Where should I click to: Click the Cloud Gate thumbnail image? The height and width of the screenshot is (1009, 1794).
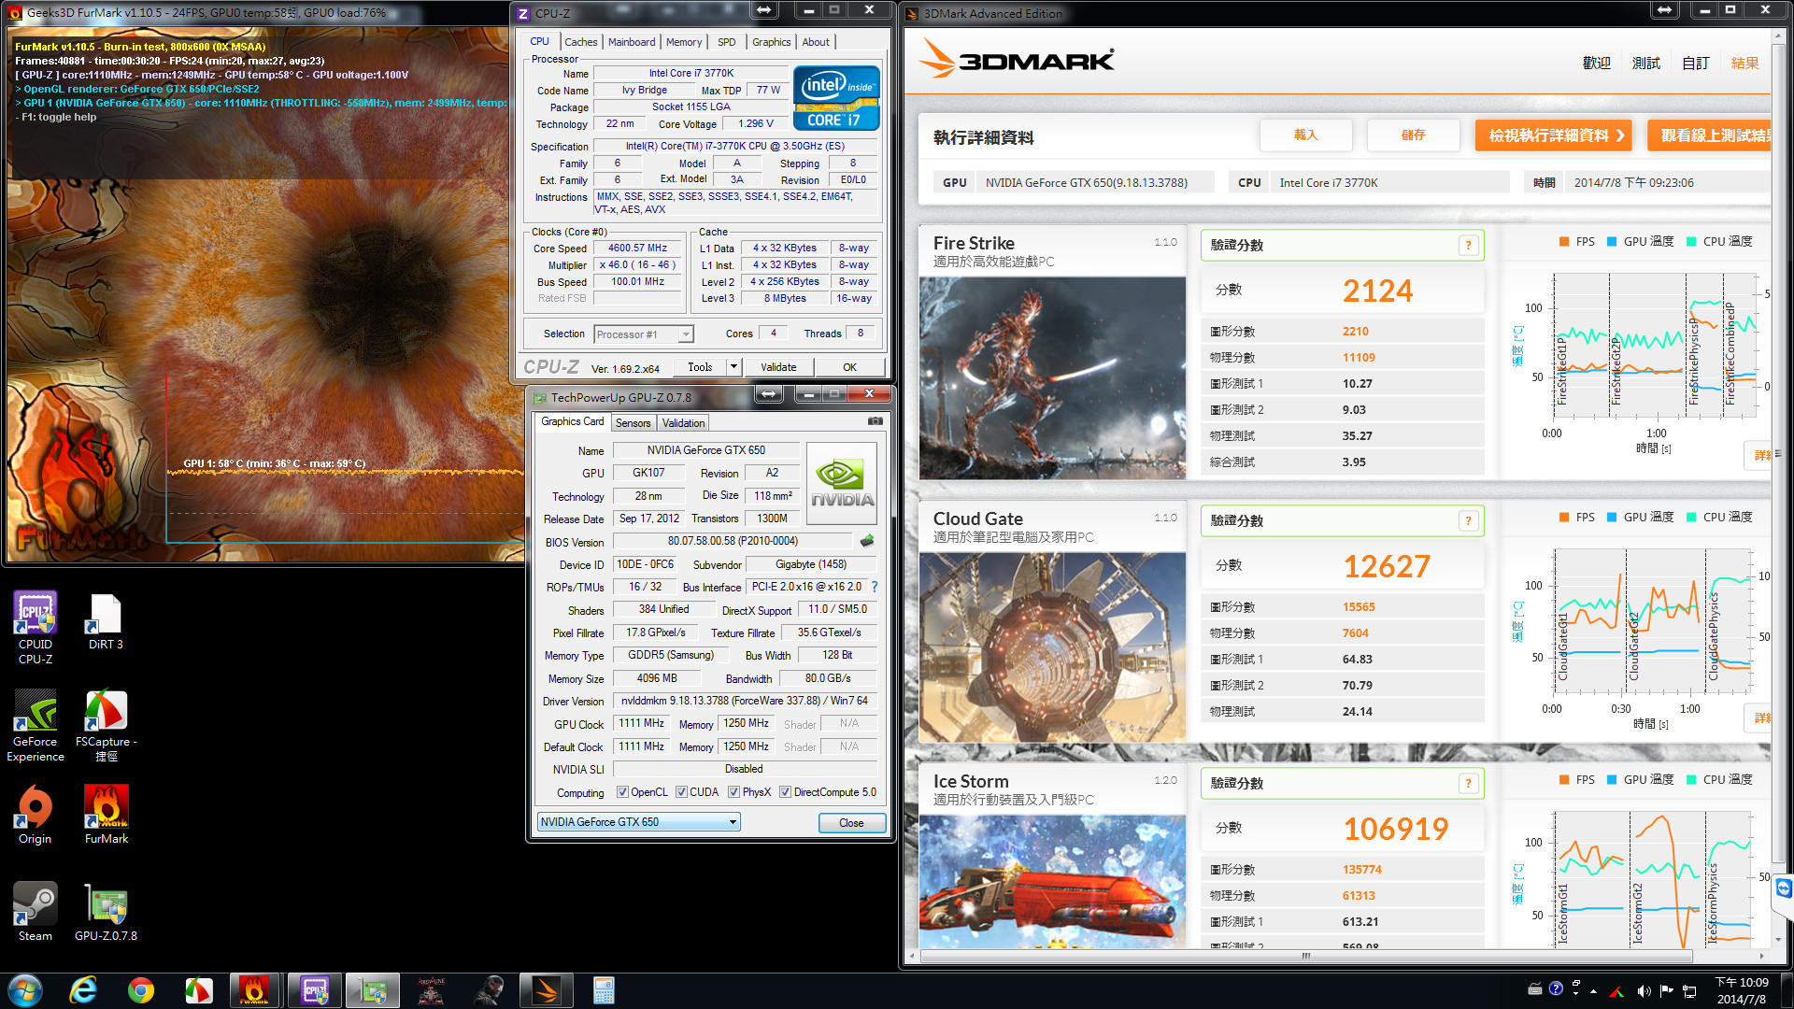[x=1052, y=647]
